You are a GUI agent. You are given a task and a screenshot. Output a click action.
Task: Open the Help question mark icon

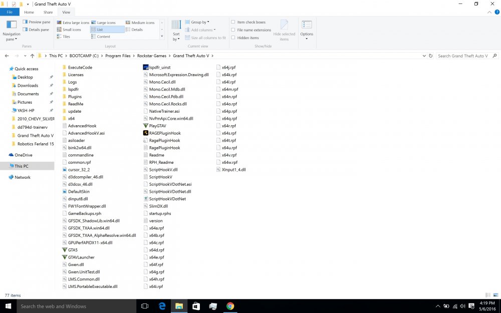pyautogui.click(x=497, y=12)
